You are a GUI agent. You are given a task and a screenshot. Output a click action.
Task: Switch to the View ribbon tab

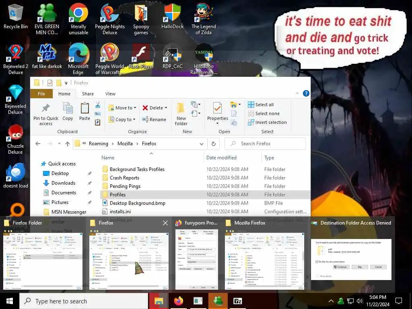click(110, 94)
